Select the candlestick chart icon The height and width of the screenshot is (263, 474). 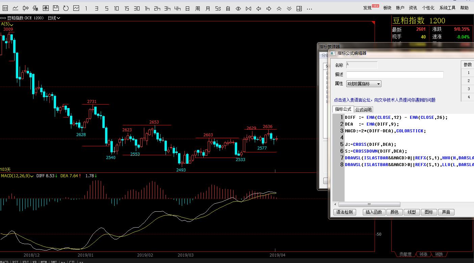[x=25, y=8]
